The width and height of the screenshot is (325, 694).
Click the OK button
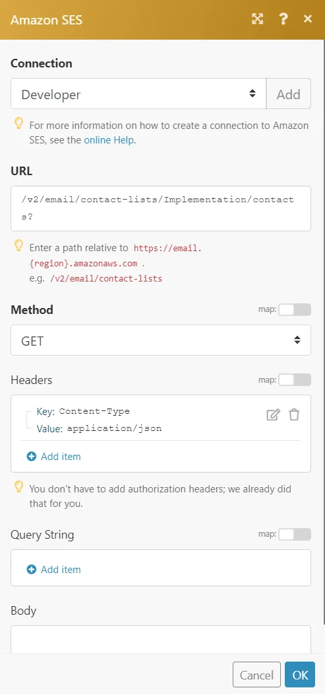[x=300, y=675]
